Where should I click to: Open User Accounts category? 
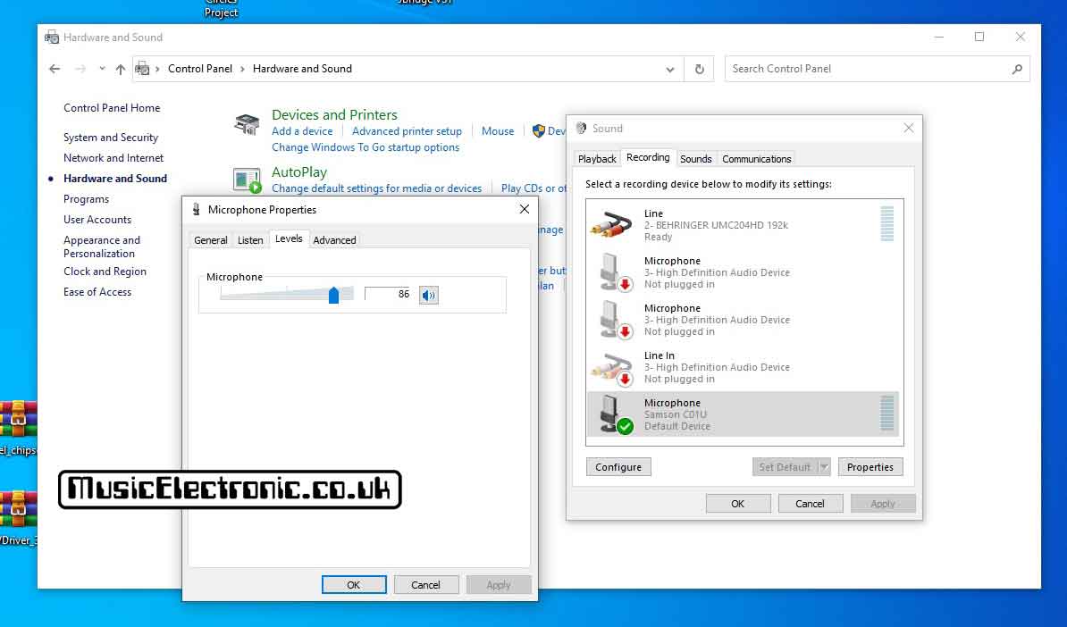pos(97,220)
